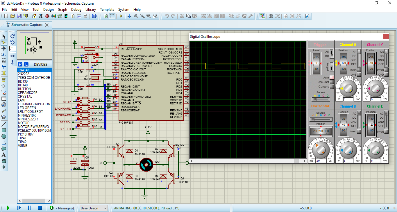Image resolution: width=397 pixels, height=212 pixels.
Task: Toggle Channel D Invert button
Action: [387, 131]
